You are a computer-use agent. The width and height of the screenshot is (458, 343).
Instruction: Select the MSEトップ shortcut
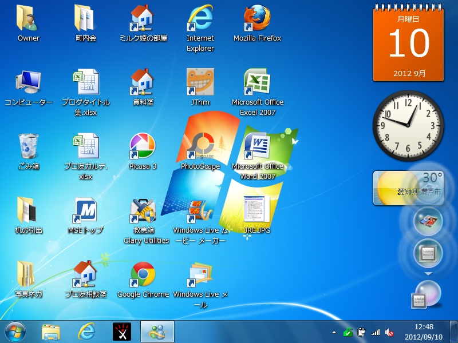(x=85, y=216)
